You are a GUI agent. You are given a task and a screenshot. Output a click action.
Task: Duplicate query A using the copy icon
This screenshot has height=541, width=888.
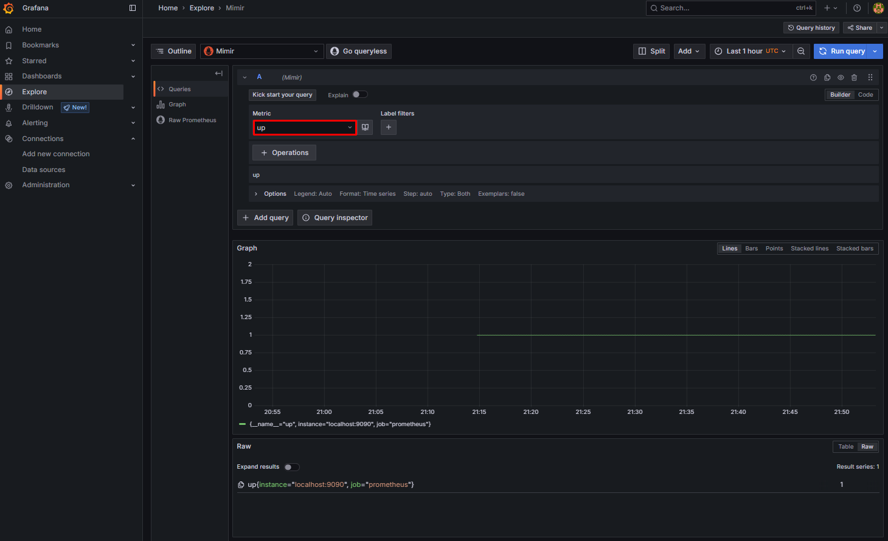(x=827, y=77)
